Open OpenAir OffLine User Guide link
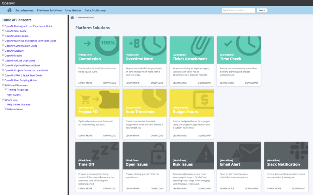This screenshot has height=195, width=313. point(20,60)
